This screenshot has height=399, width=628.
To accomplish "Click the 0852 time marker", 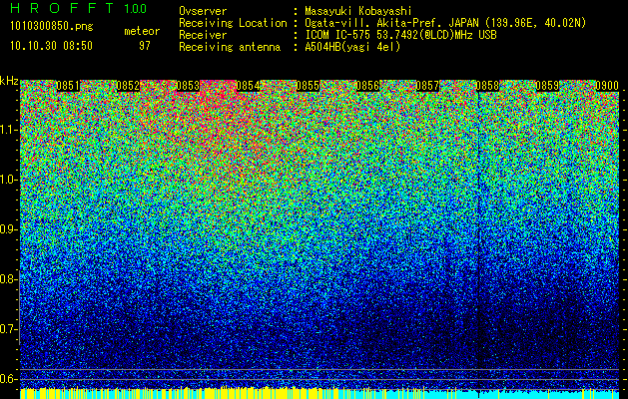I will point(128,86).
